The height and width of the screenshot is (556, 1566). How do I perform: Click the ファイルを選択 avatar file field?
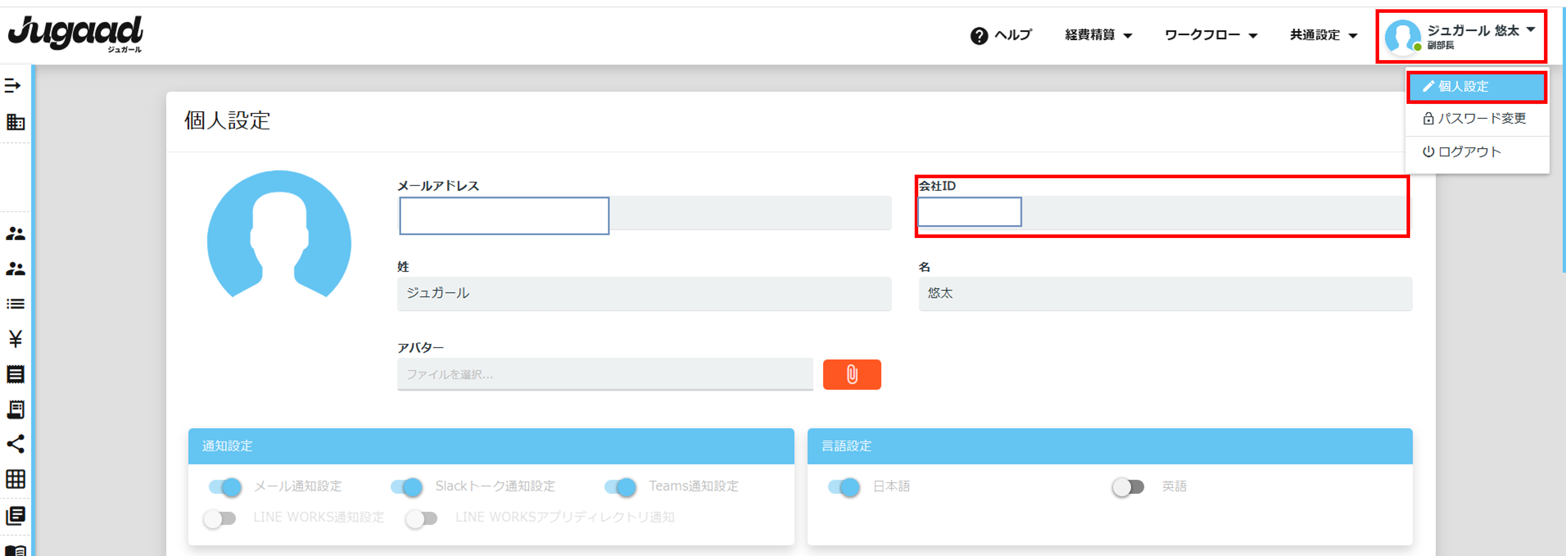[x=605, y=374]
